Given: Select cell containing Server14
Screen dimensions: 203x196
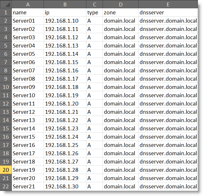Looking at the screenshot, I should (x=28, y=128).
